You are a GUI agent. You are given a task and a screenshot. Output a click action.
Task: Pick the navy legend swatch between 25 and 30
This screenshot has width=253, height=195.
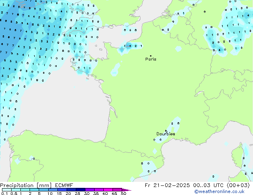pos(81,190)
